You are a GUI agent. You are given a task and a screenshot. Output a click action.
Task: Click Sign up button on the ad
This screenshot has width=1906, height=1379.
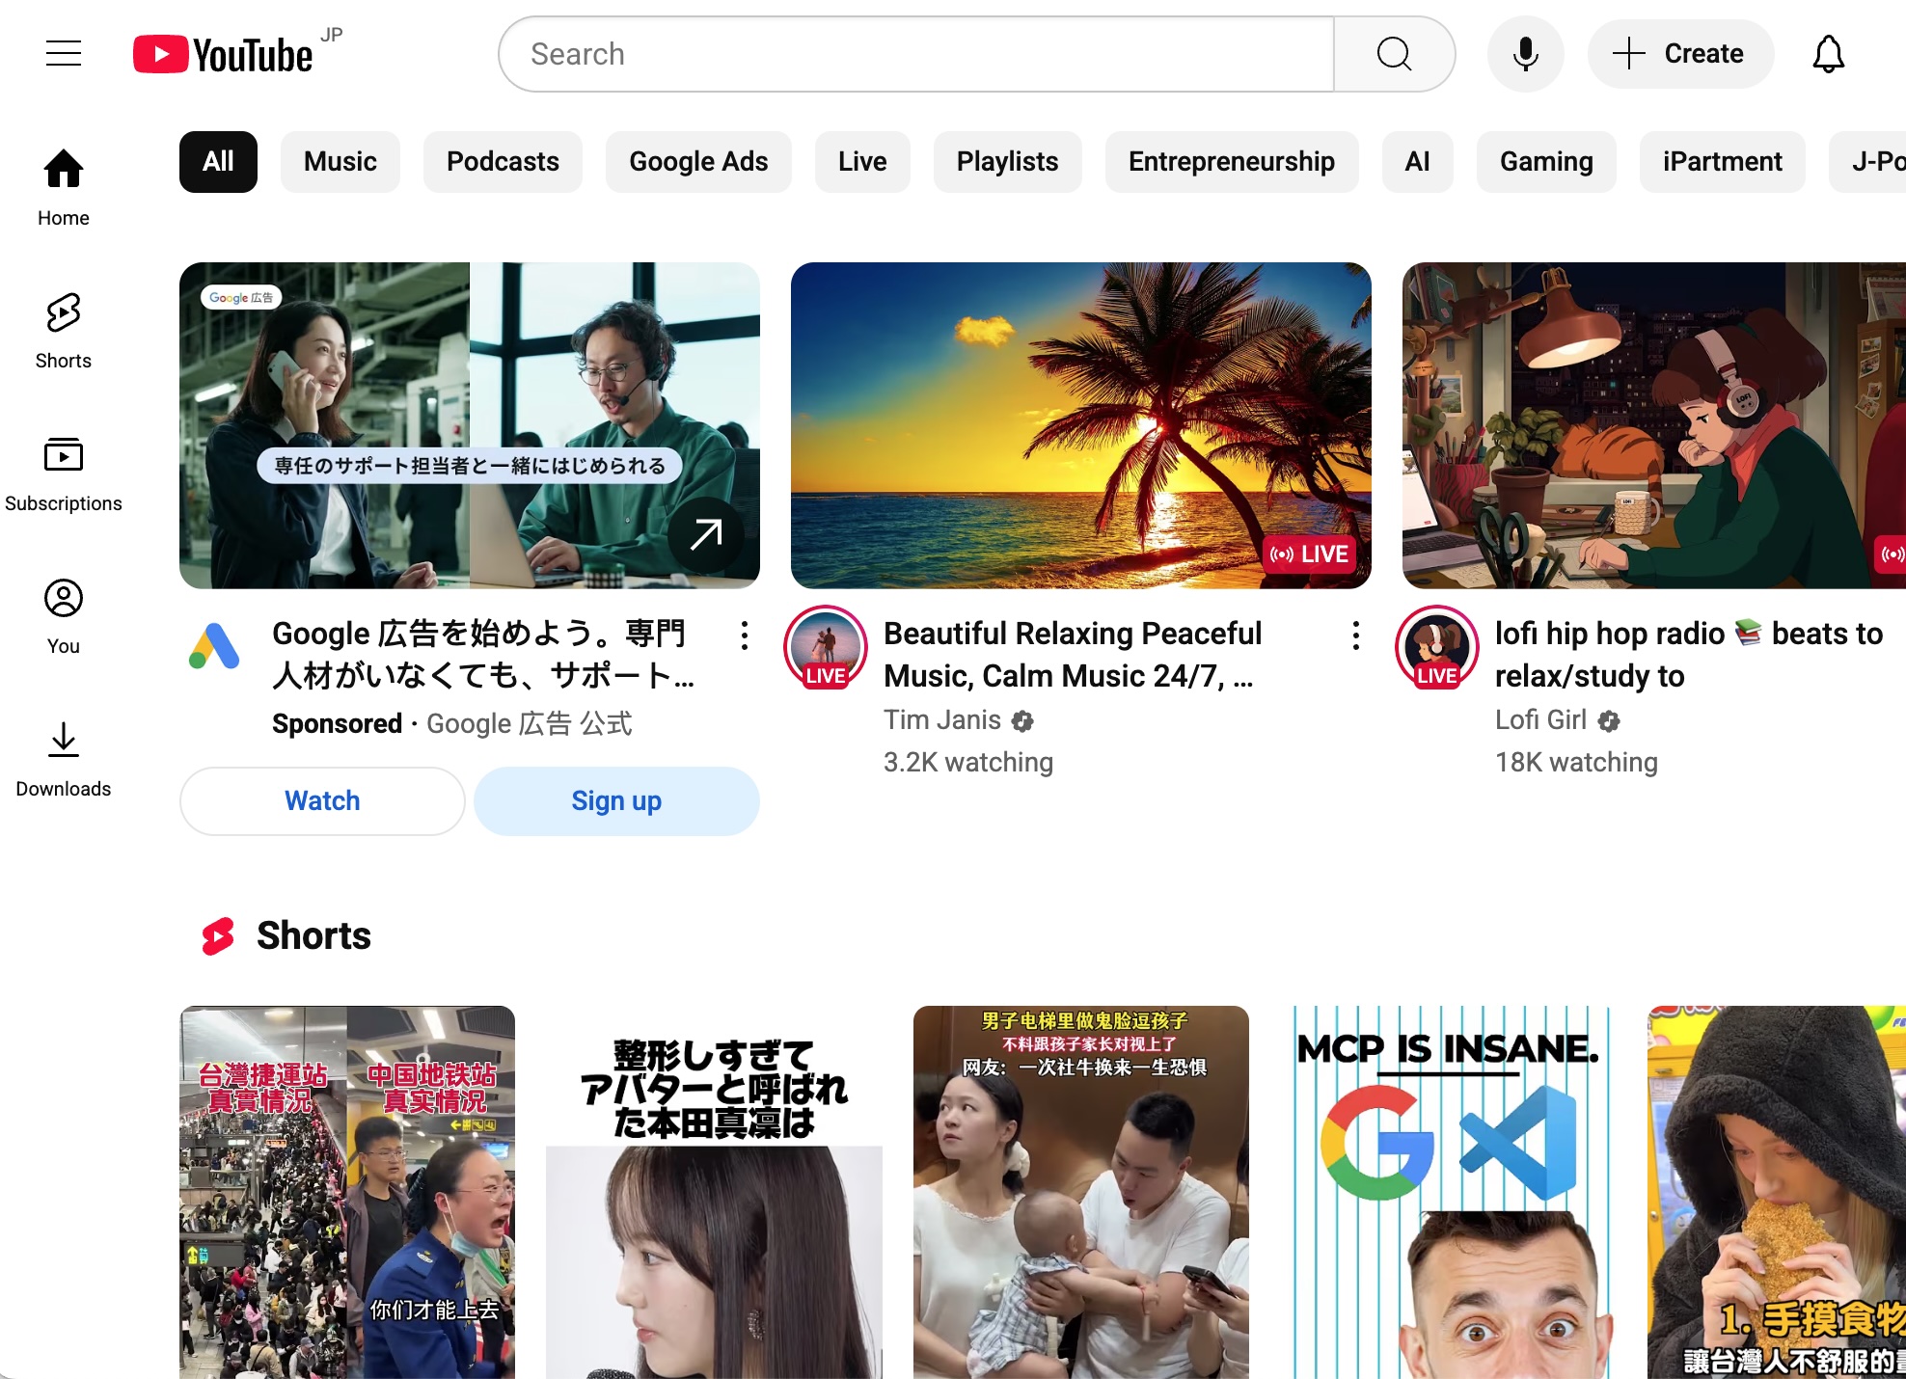coord(616,800)
